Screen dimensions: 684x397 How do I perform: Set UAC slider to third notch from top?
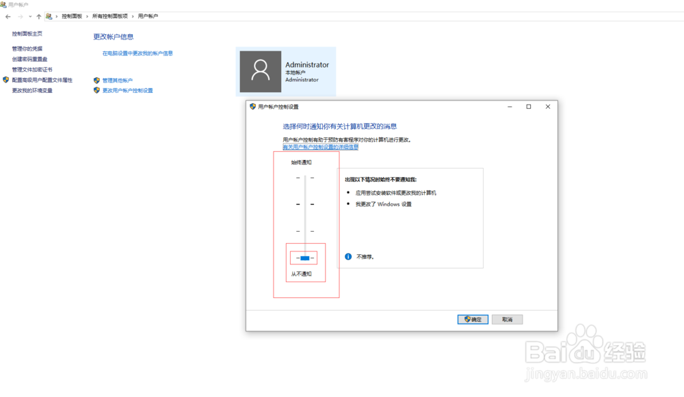[x=305, y=232]
